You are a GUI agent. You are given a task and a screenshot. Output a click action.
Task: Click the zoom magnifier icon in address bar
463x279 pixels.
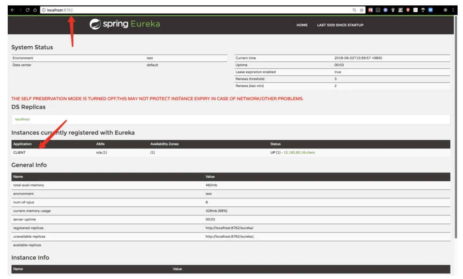[354, 10]
